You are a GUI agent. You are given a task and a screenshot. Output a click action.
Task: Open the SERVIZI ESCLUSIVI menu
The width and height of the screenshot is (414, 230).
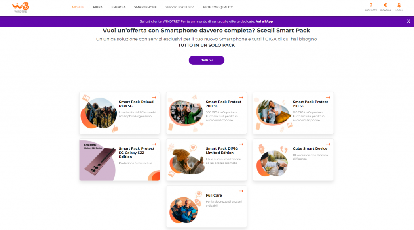click(x=180, y=7)
